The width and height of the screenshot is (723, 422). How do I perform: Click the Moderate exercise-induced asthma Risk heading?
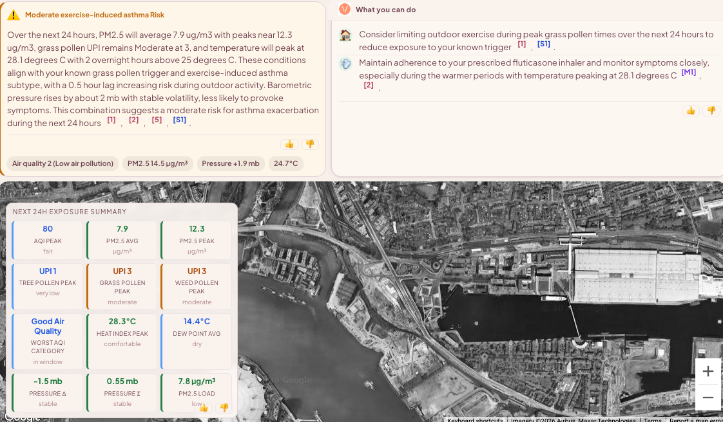(x=95, y=15)
